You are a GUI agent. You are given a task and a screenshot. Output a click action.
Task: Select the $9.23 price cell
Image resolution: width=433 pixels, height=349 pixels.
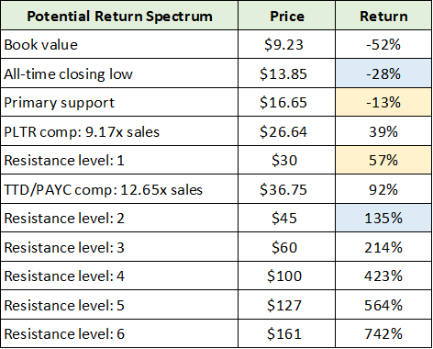pyautogui.click(x=286, y=44)
